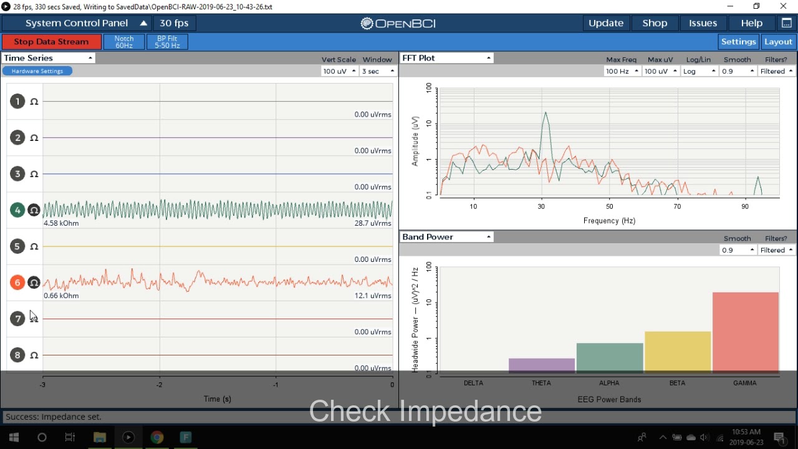This screenshot has height=449, width=798.
Task: Toggle channel 3 on/off button
Action: 17,173
